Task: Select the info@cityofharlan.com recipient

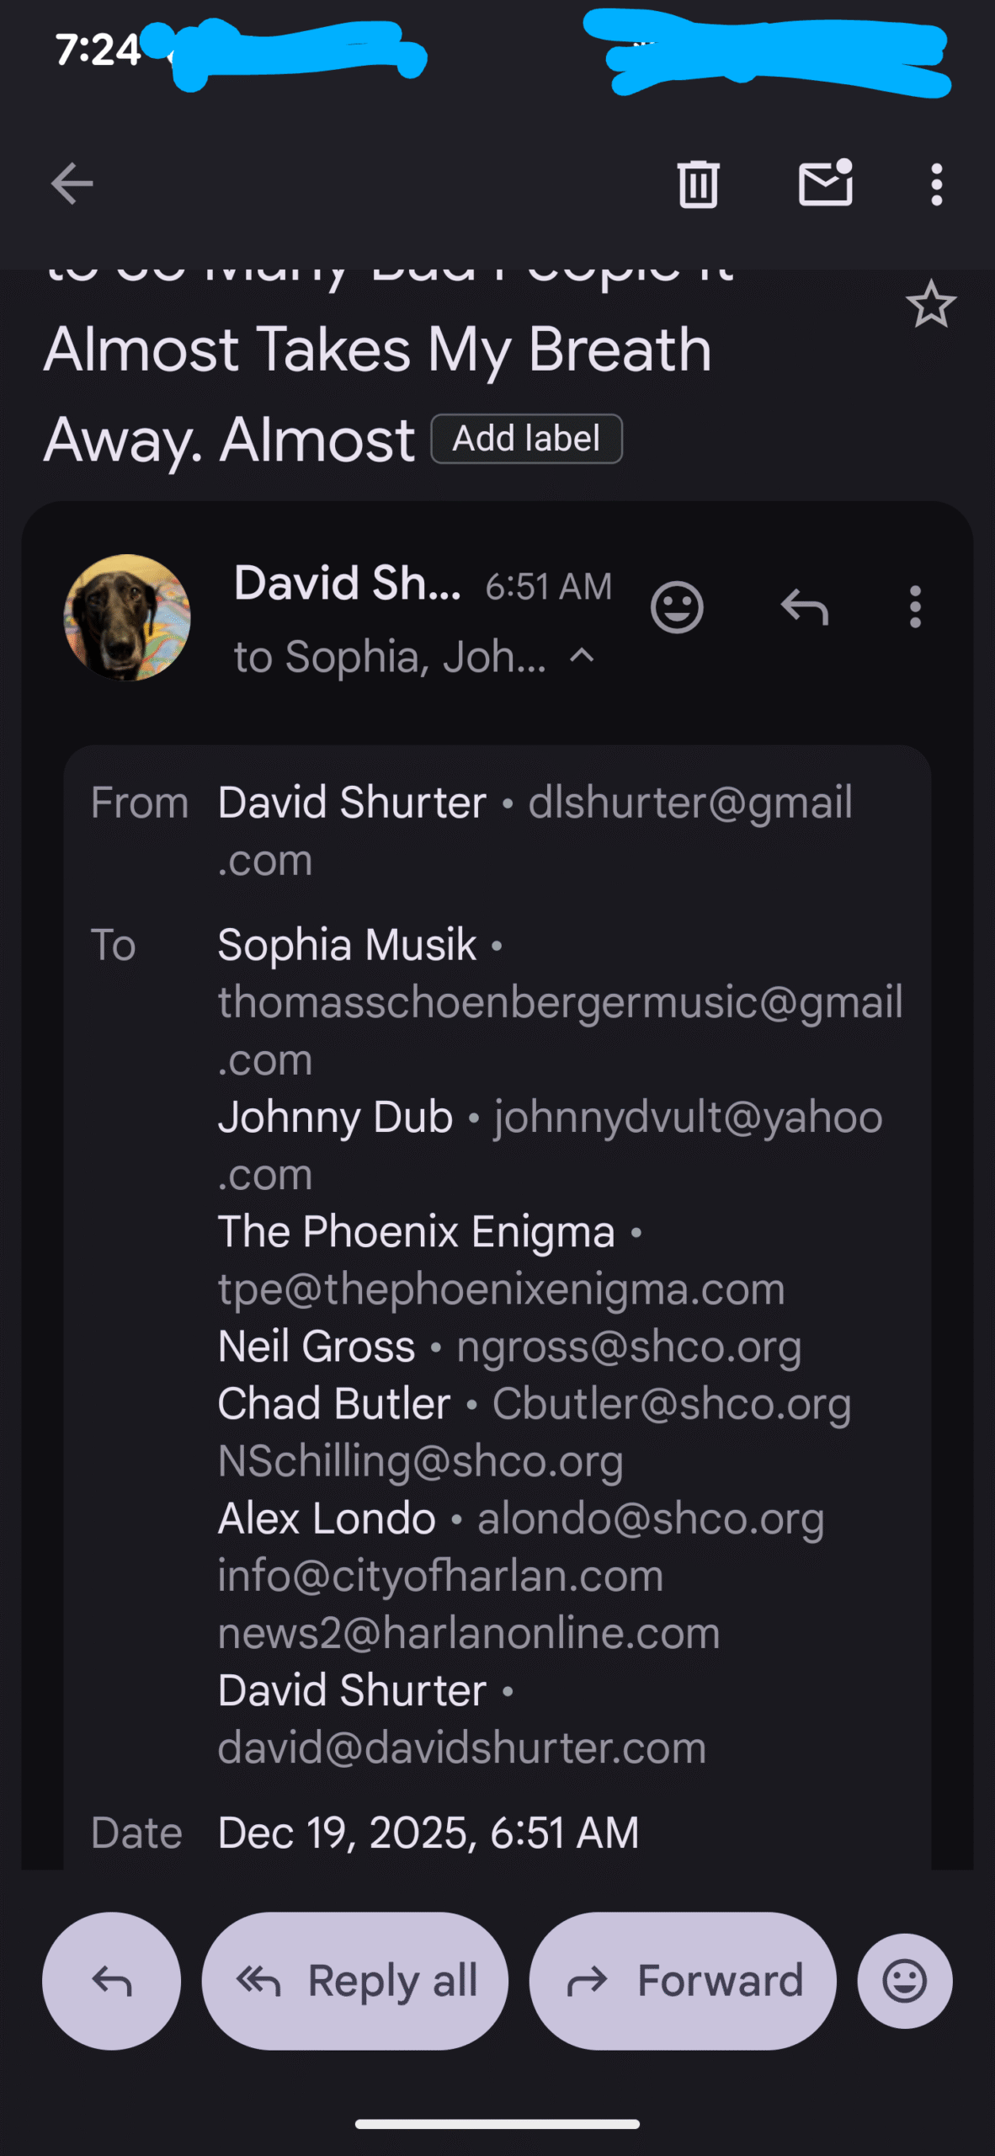Action: coord(440,1576)
